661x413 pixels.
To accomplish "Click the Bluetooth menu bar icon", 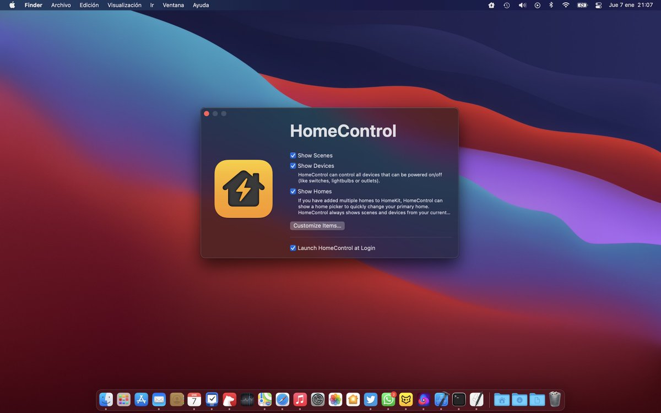I will point(551,5).
